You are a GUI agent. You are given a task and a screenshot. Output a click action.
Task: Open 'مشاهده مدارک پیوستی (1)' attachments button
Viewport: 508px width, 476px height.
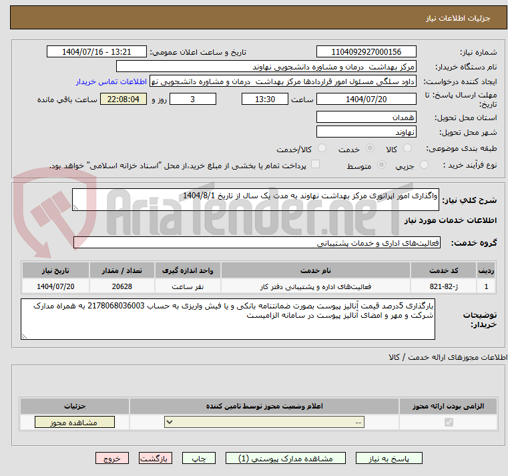286,459
